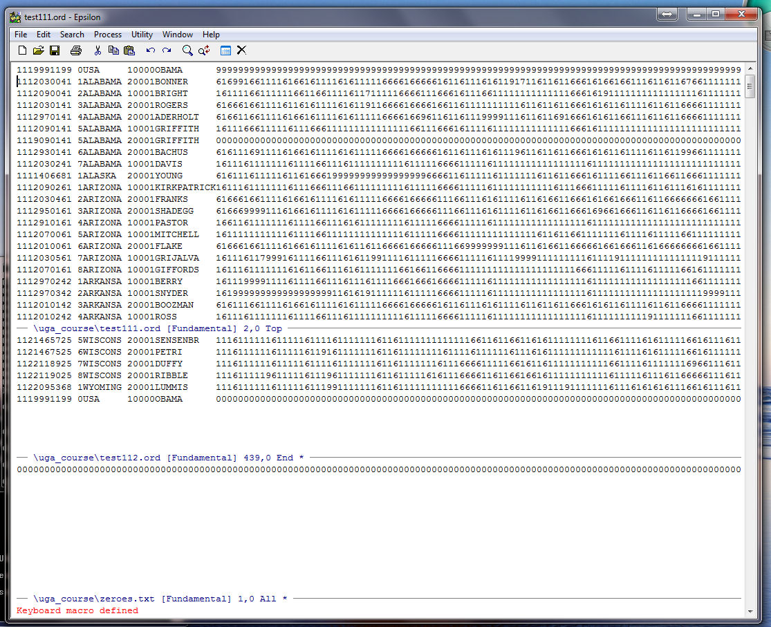771x627 pixels.
Task: Open Find with the magnifying glass icon
Action: pyautogui.click(x=187, y=50)
